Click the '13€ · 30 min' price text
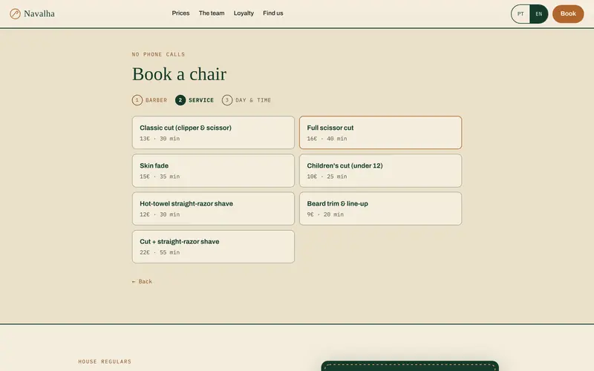The image size is (594, 371). (x=160, y=139)
